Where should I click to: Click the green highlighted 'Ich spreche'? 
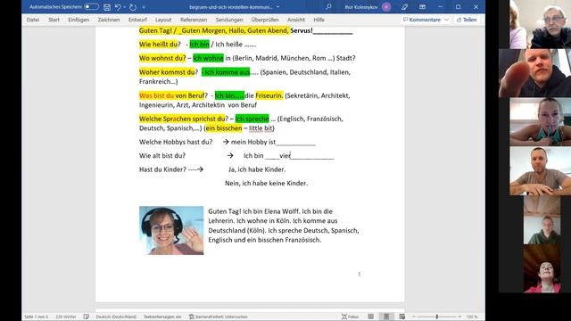click(x=252, y=119)
